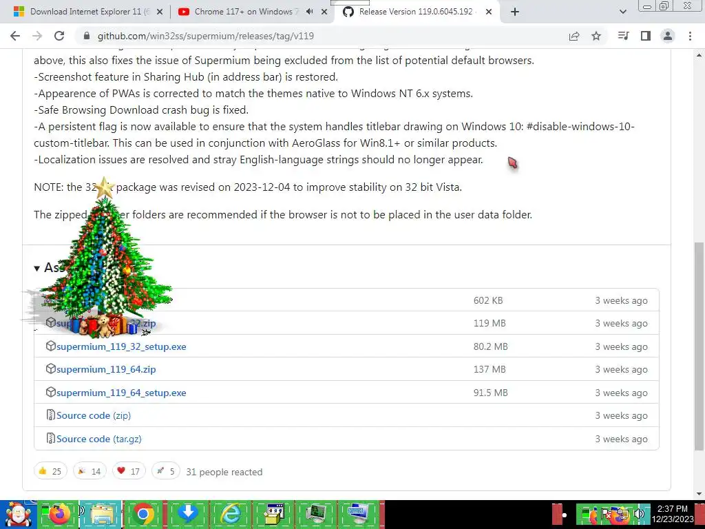Open the user profile menu

pyautogui.click(x=668, y=36)
